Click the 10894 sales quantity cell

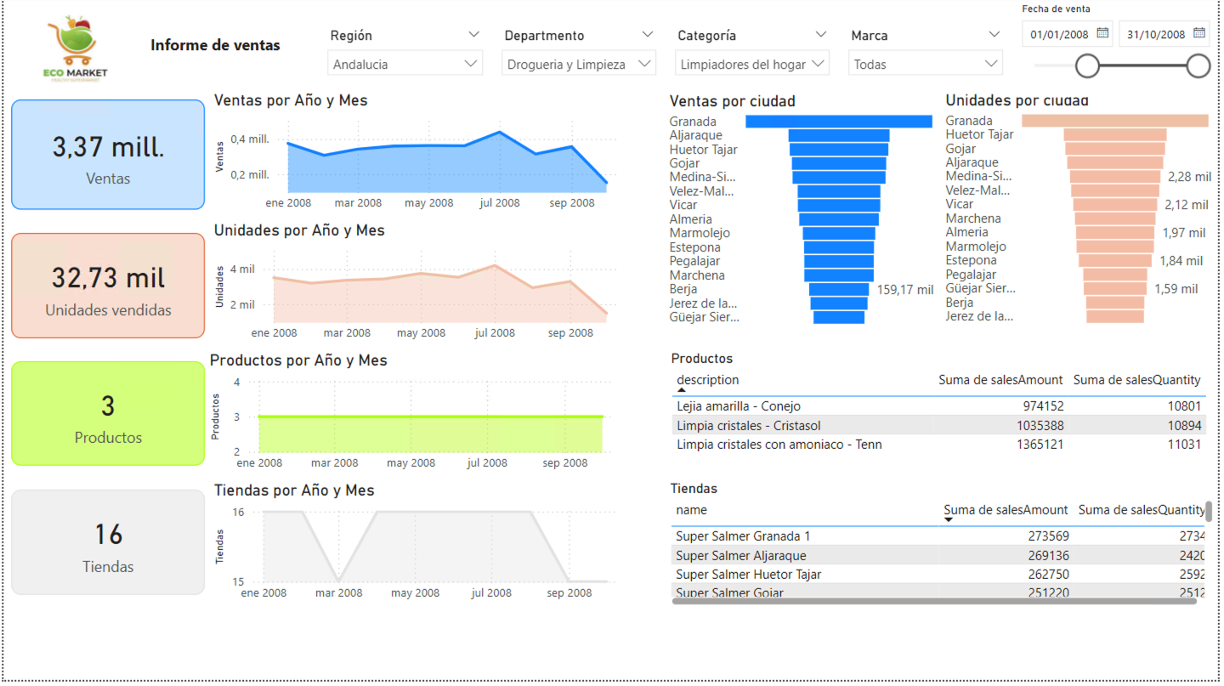1184,425
